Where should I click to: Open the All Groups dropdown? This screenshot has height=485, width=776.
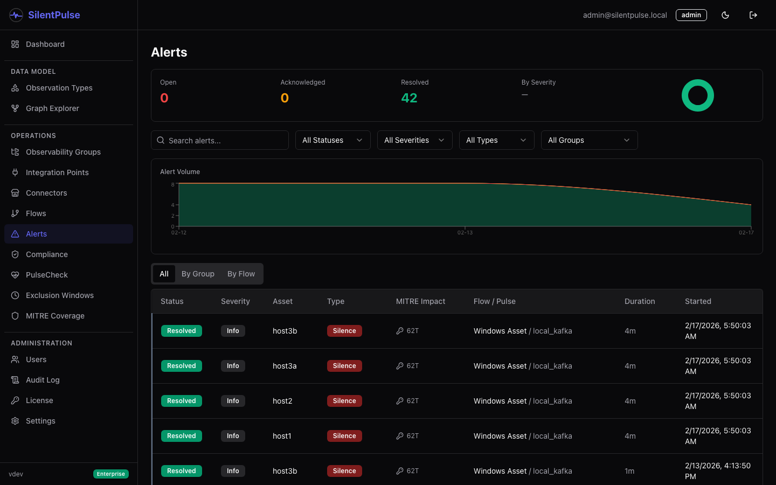[590, 140]
